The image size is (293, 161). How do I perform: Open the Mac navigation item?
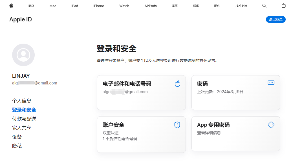coord(53,6)
